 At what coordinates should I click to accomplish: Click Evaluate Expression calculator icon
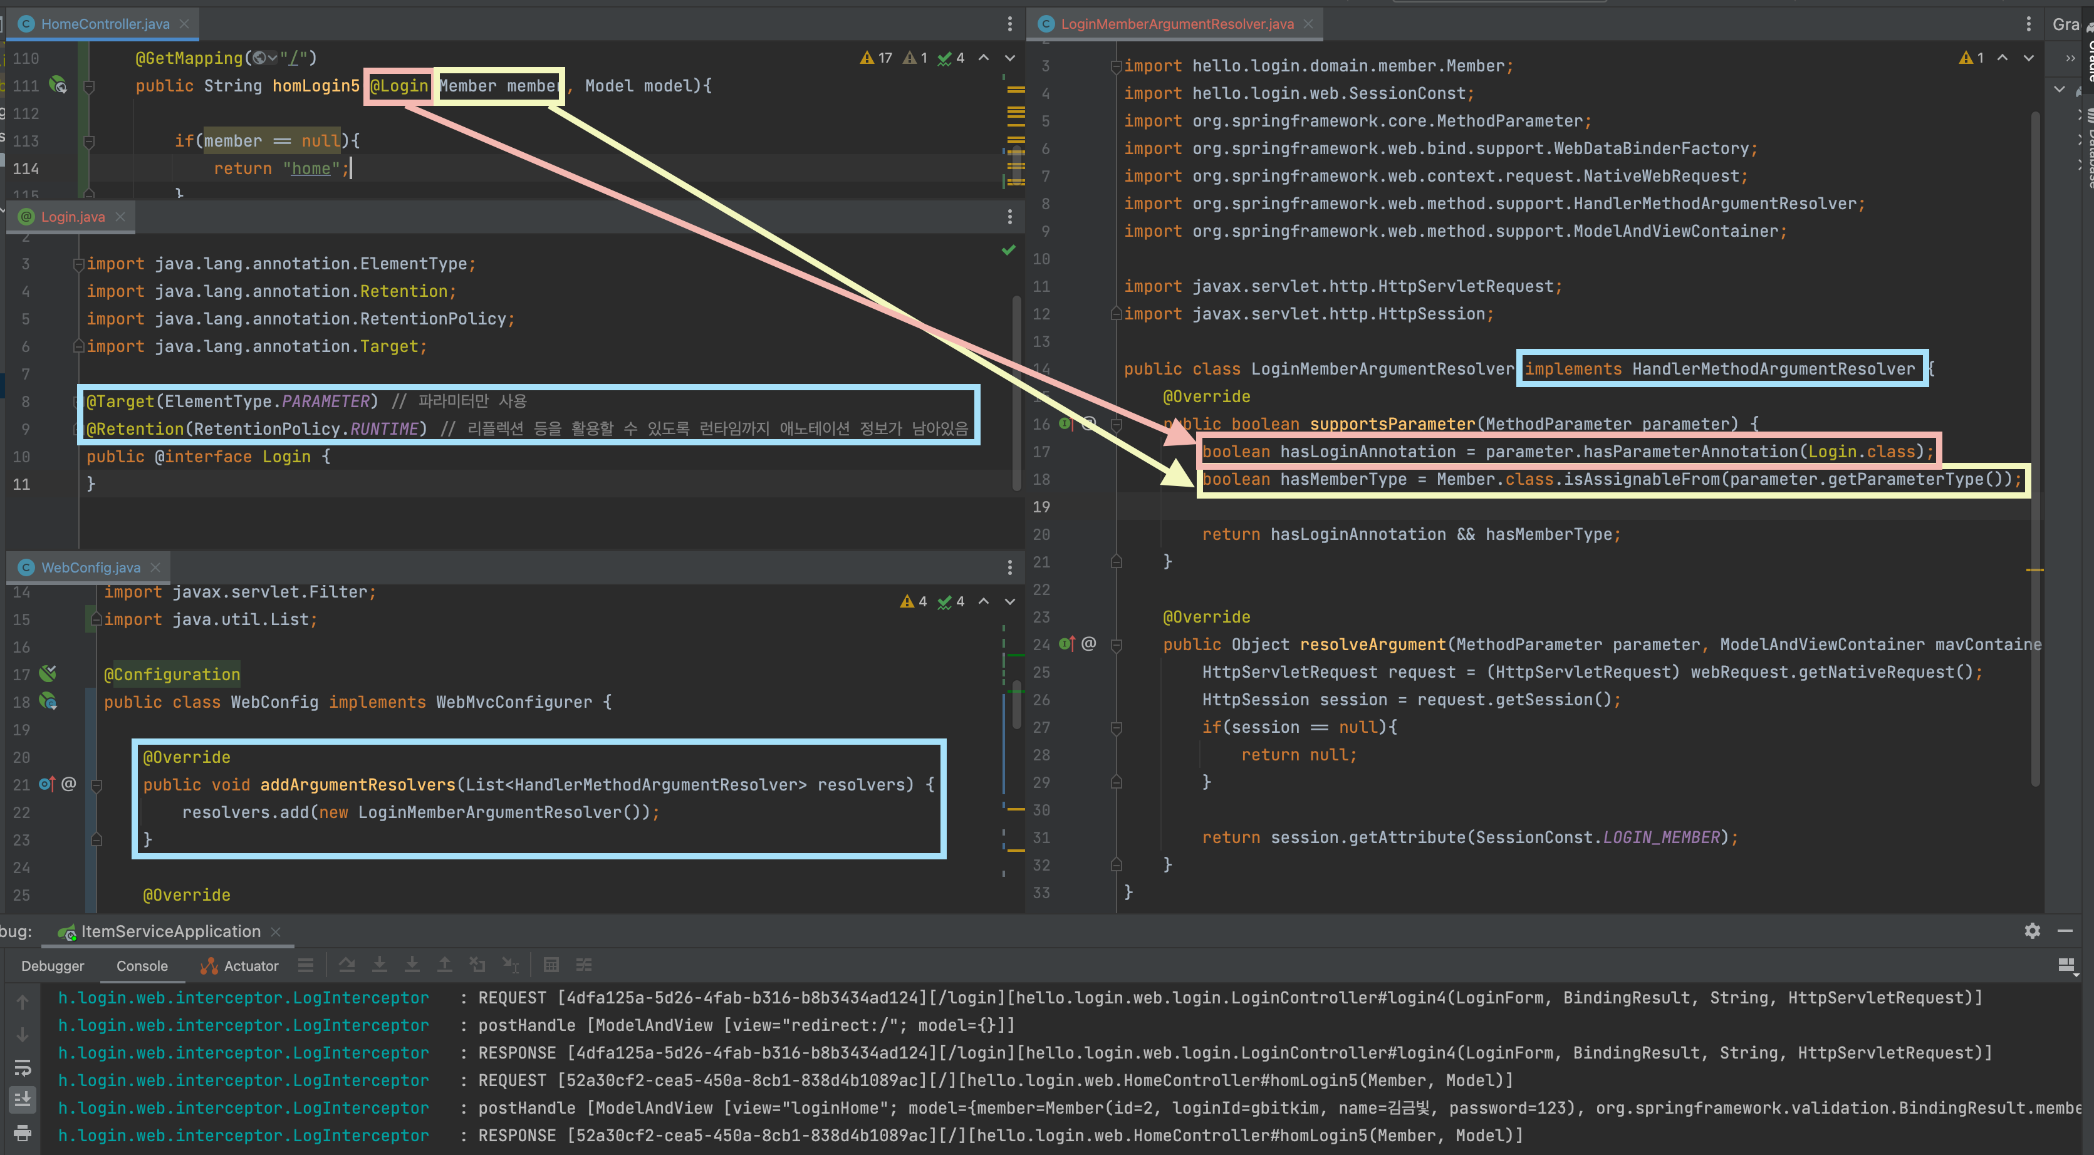(x=551, y=966)
